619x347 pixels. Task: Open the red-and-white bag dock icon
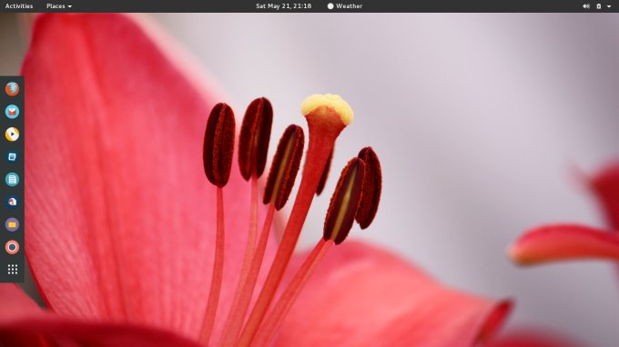tap(12, 202)
